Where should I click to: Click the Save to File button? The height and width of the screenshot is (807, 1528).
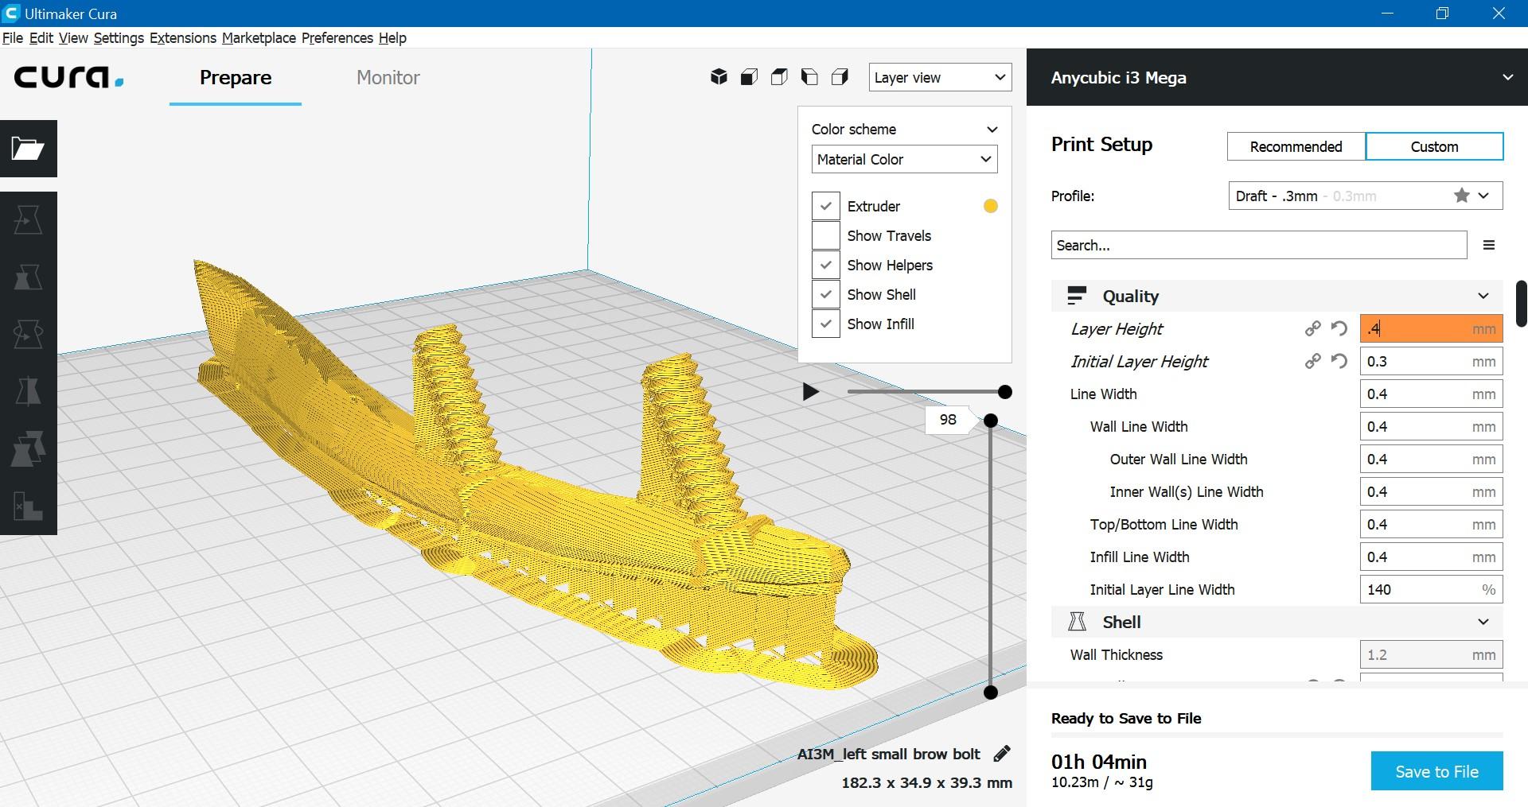coord(1436,771)
